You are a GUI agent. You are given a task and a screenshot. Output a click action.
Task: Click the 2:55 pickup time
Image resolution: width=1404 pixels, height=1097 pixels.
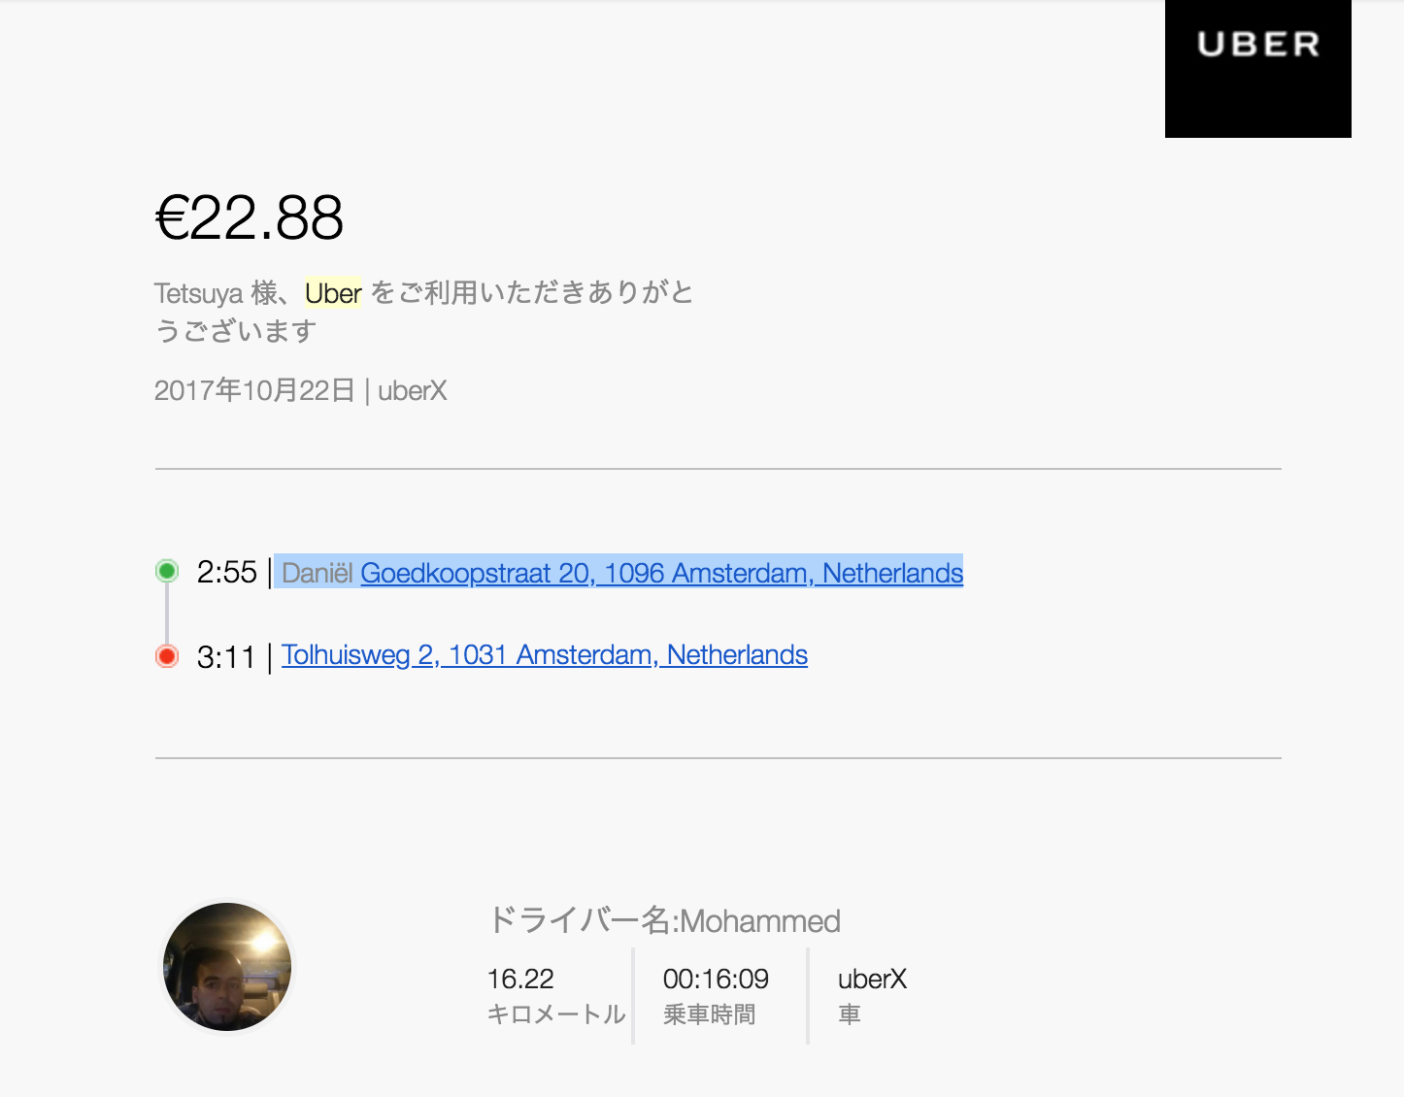point(226,572)
